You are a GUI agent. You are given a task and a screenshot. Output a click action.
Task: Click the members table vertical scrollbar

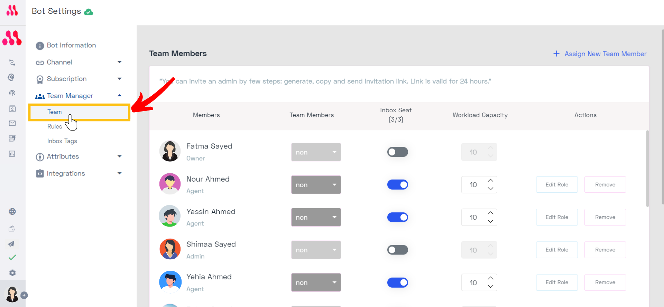tap(647, 169)
